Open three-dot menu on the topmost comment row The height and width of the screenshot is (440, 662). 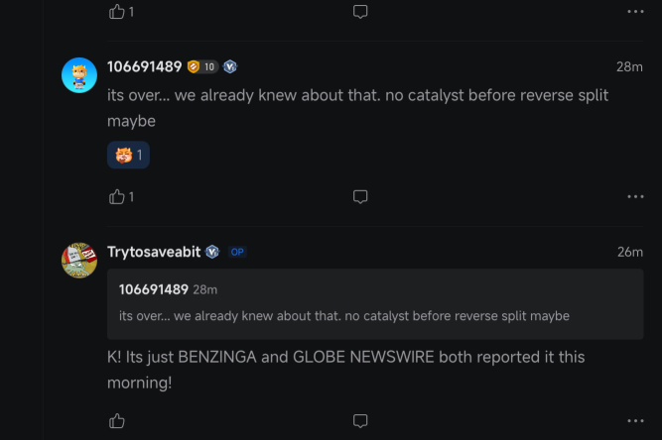point(635,12)
